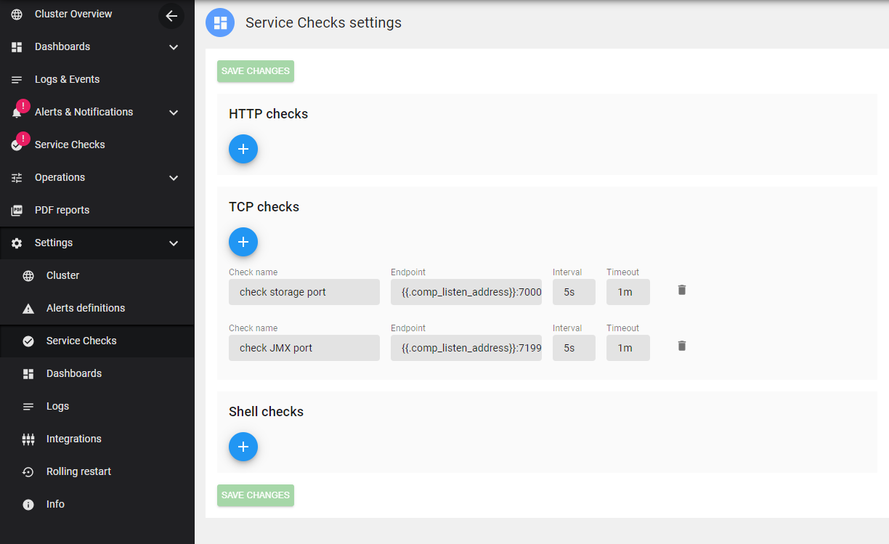Go to Alerts definitions settings
The height and width of the screenshot is (544, 889).
click(x=85, y=308)
